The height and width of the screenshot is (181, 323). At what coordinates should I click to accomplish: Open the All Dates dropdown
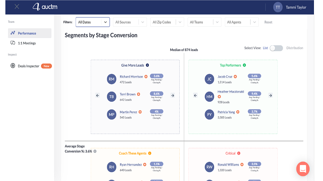click(93, 22)
